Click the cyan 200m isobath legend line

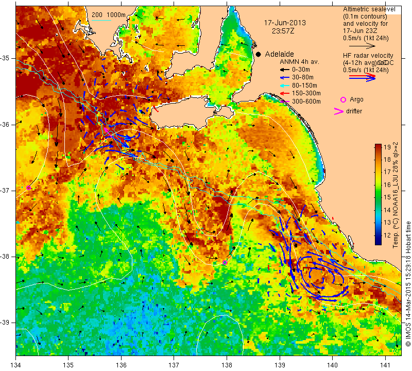coord(101,20)
